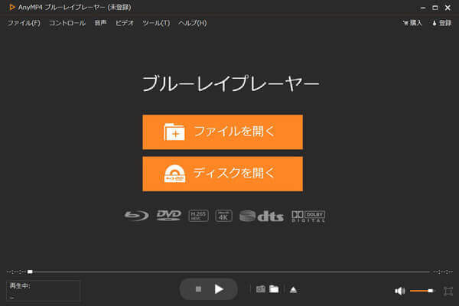The width and height of the screenshot is (459, 306).
Task: Click the playback progress bar
Action: [x=229, y=272]
